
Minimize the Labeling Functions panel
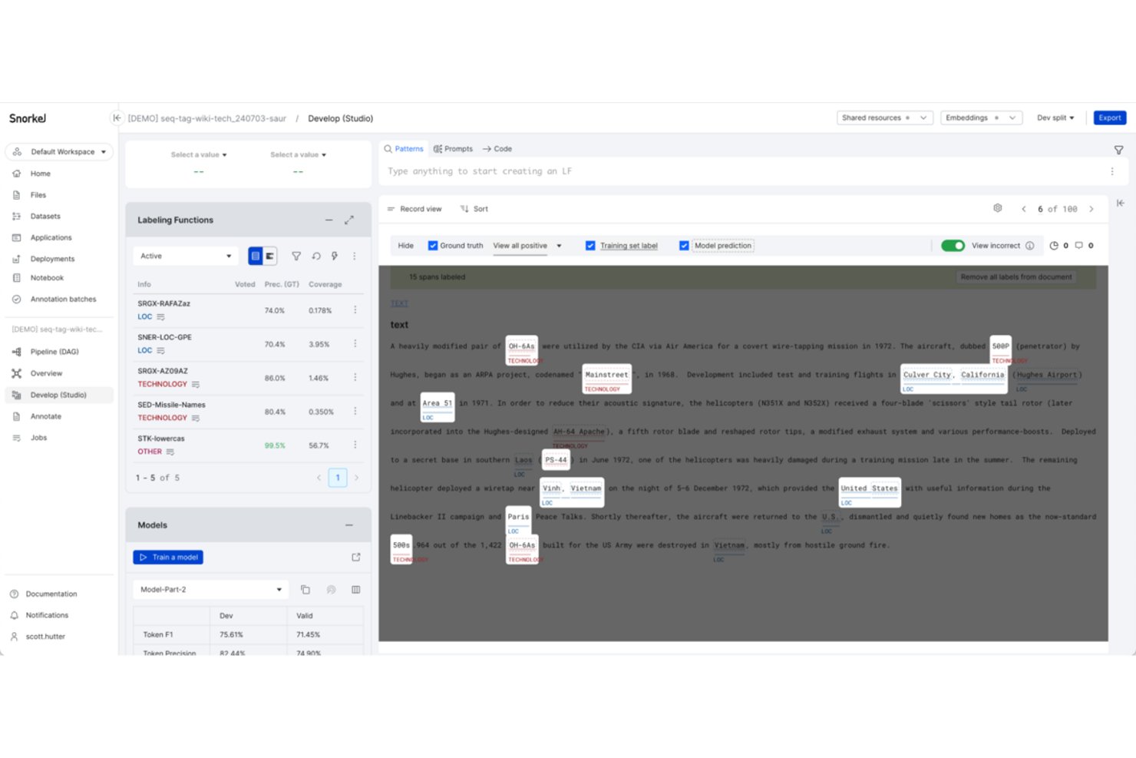[329, 220]
